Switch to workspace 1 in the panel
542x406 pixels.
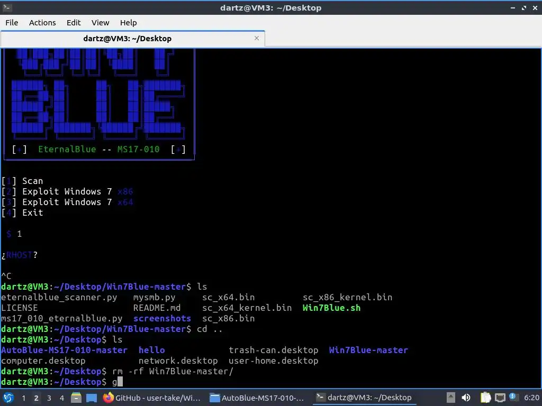23,398
